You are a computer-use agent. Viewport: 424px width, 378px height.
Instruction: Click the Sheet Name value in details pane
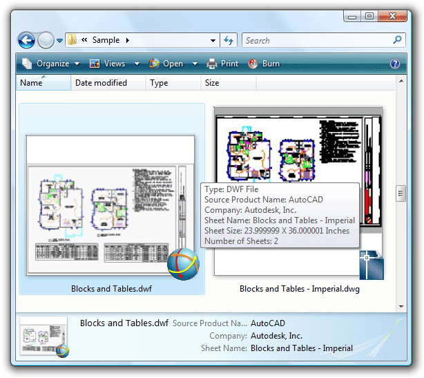coord(302,348)
